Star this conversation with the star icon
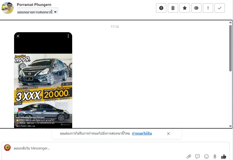 (185, 8)
